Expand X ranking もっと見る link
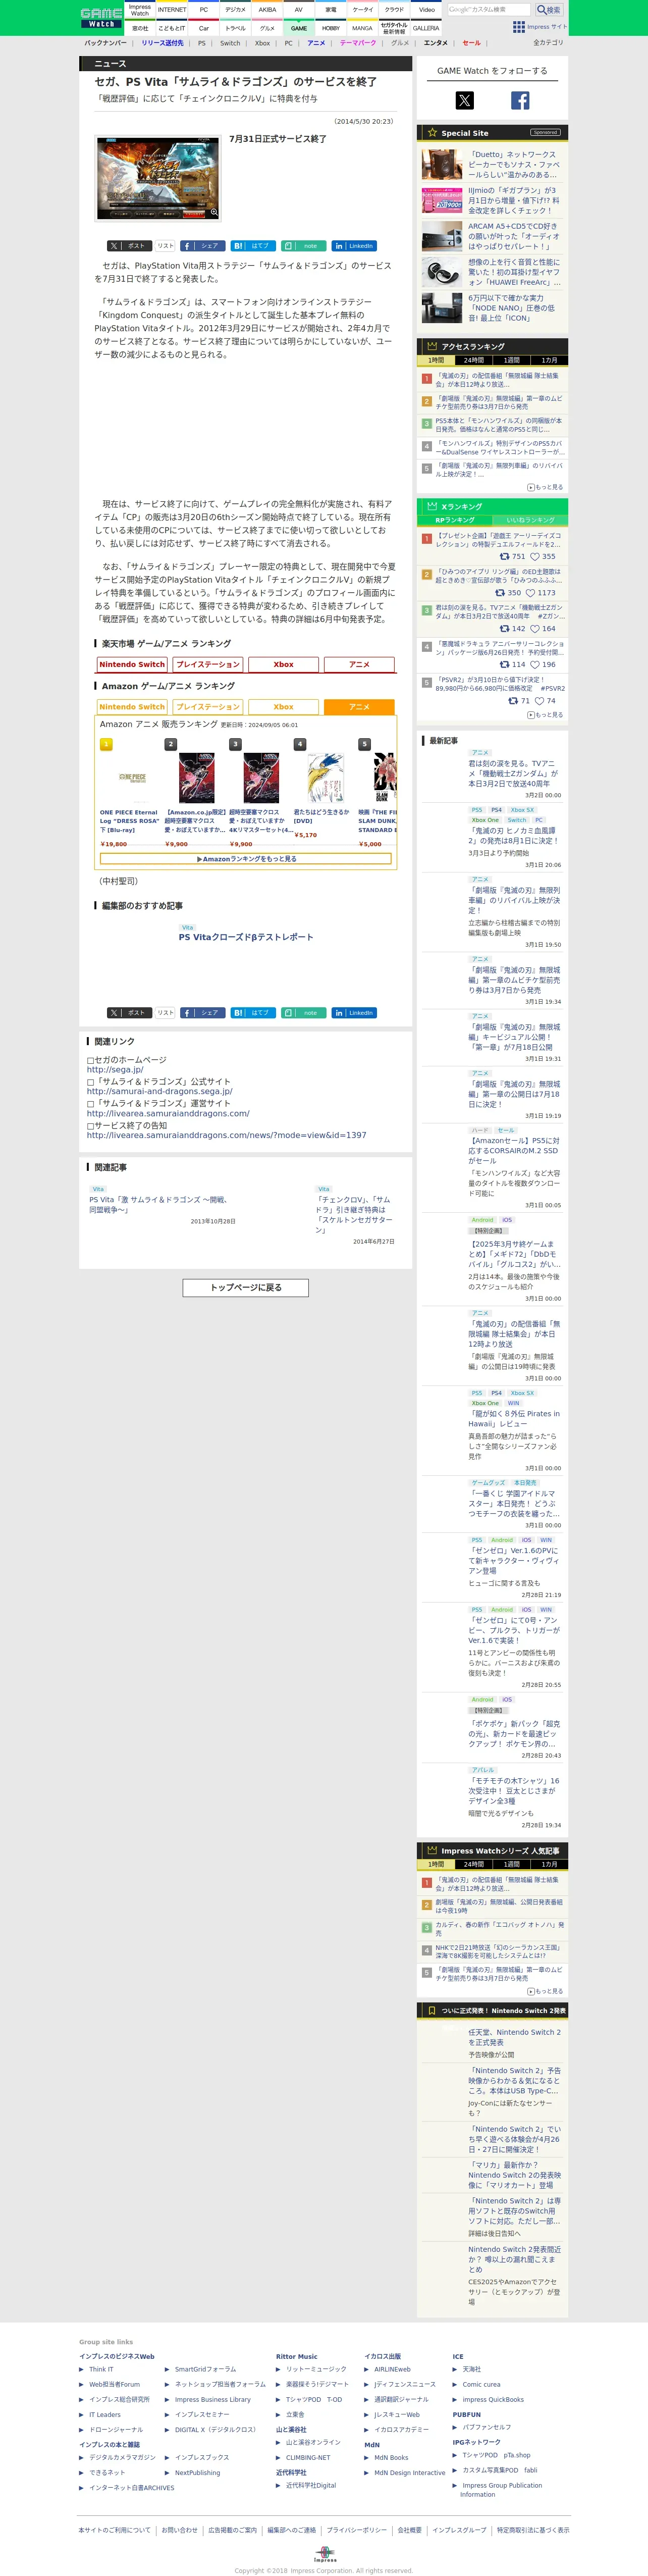 tap(546, 715)
